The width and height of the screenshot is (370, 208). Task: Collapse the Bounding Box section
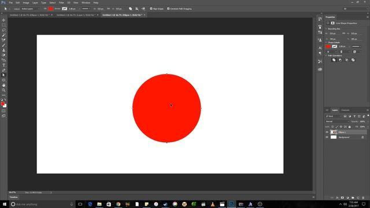[x=326, y=29]
